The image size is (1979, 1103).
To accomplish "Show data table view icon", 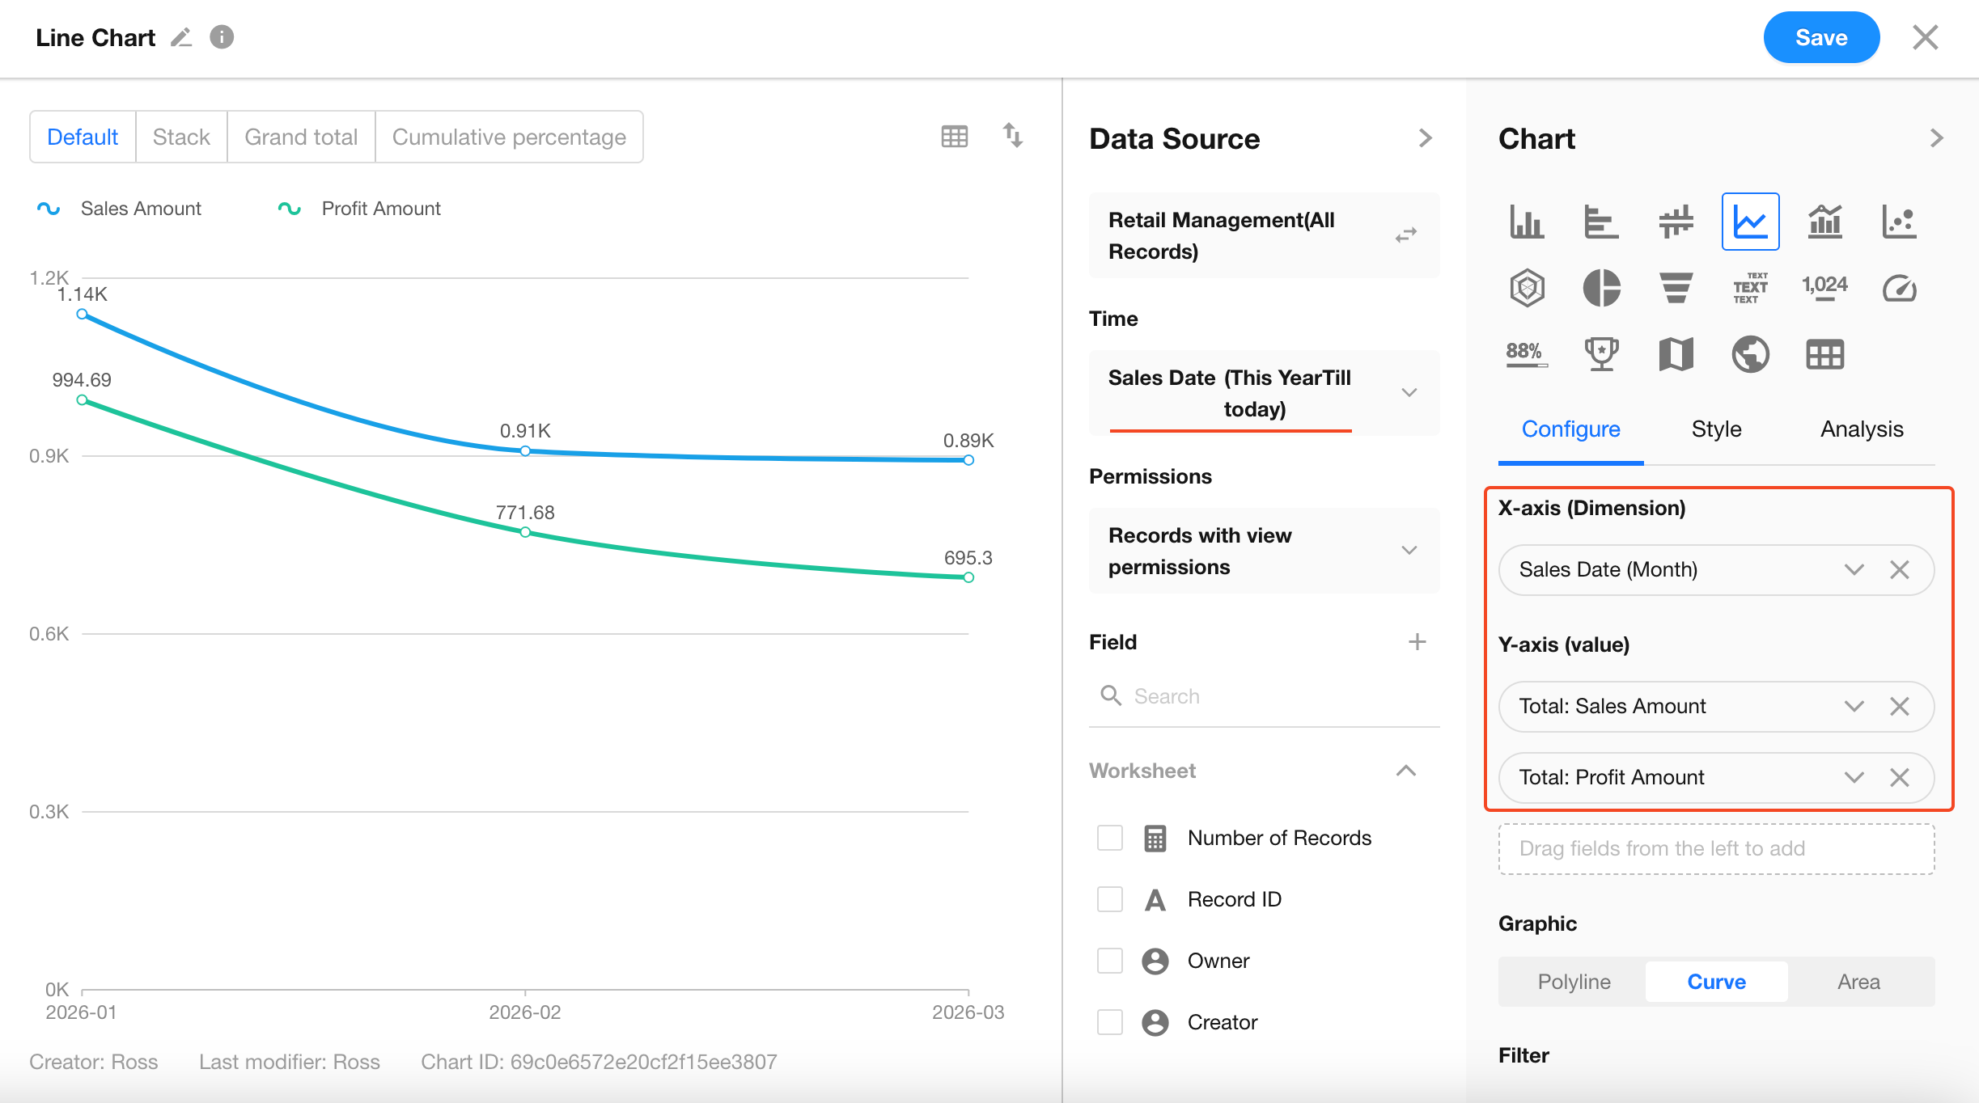I will [x=955, y=136].
